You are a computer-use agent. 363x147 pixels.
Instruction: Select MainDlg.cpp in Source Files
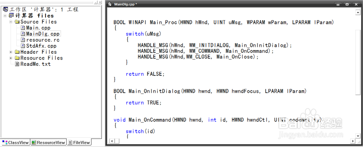coord(43,34)
